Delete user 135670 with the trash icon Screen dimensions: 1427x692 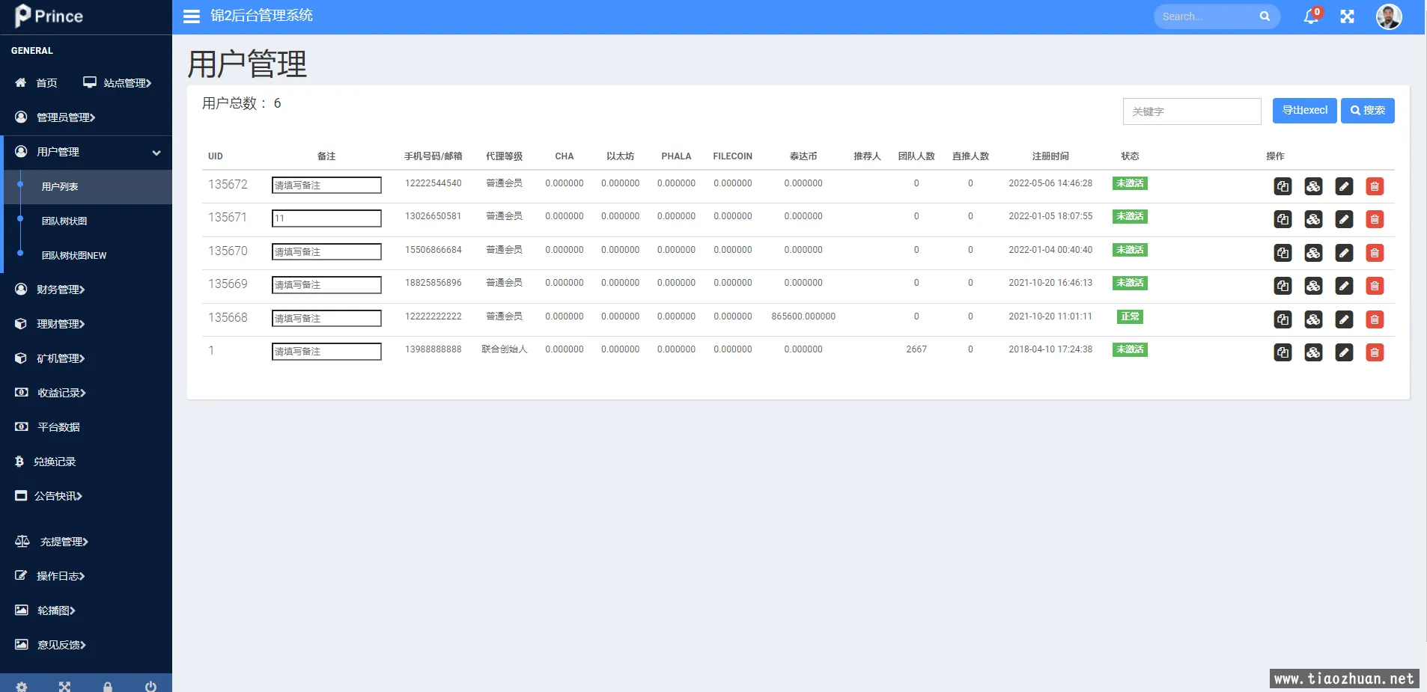tap(1375, 253)
